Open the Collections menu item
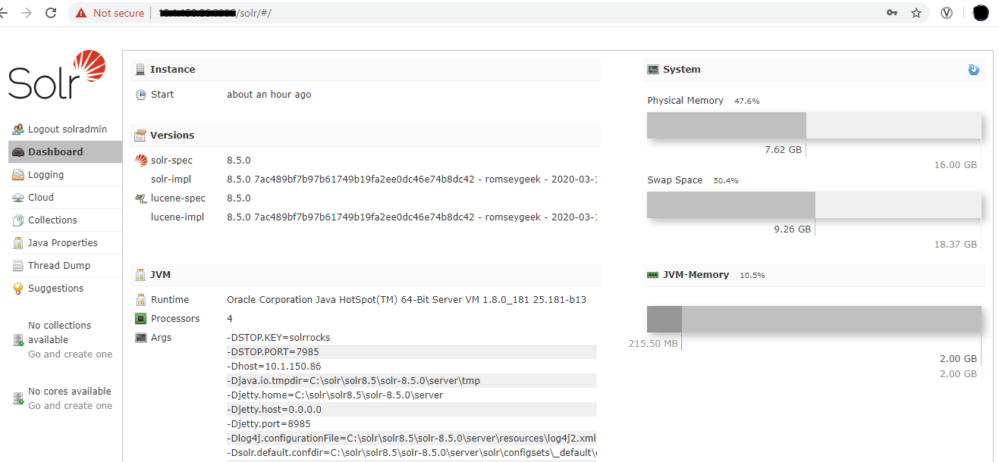This screenshot has height=462, width=999. click(52, 220)
